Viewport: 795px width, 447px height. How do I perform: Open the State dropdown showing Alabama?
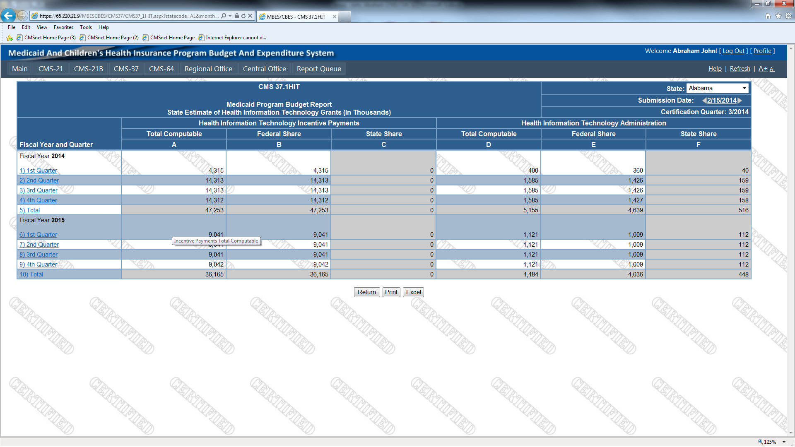(x=718, y=88)
